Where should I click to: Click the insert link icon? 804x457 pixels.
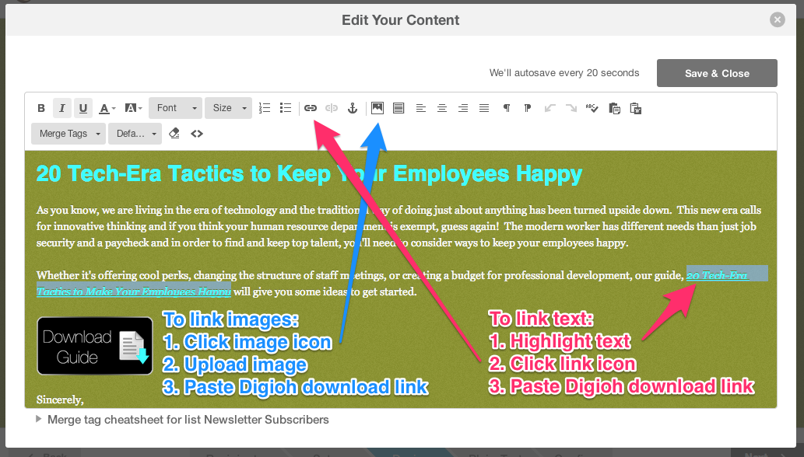coord(311,108)
